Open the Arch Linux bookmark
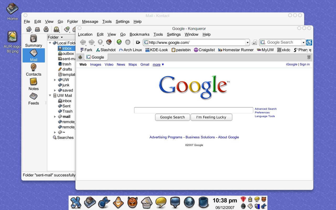The image size is (336, 210). click(x=130, y=50)
